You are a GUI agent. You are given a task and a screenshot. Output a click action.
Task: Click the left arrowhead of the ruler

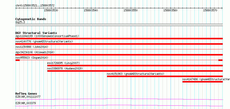(x=16, y=8)
